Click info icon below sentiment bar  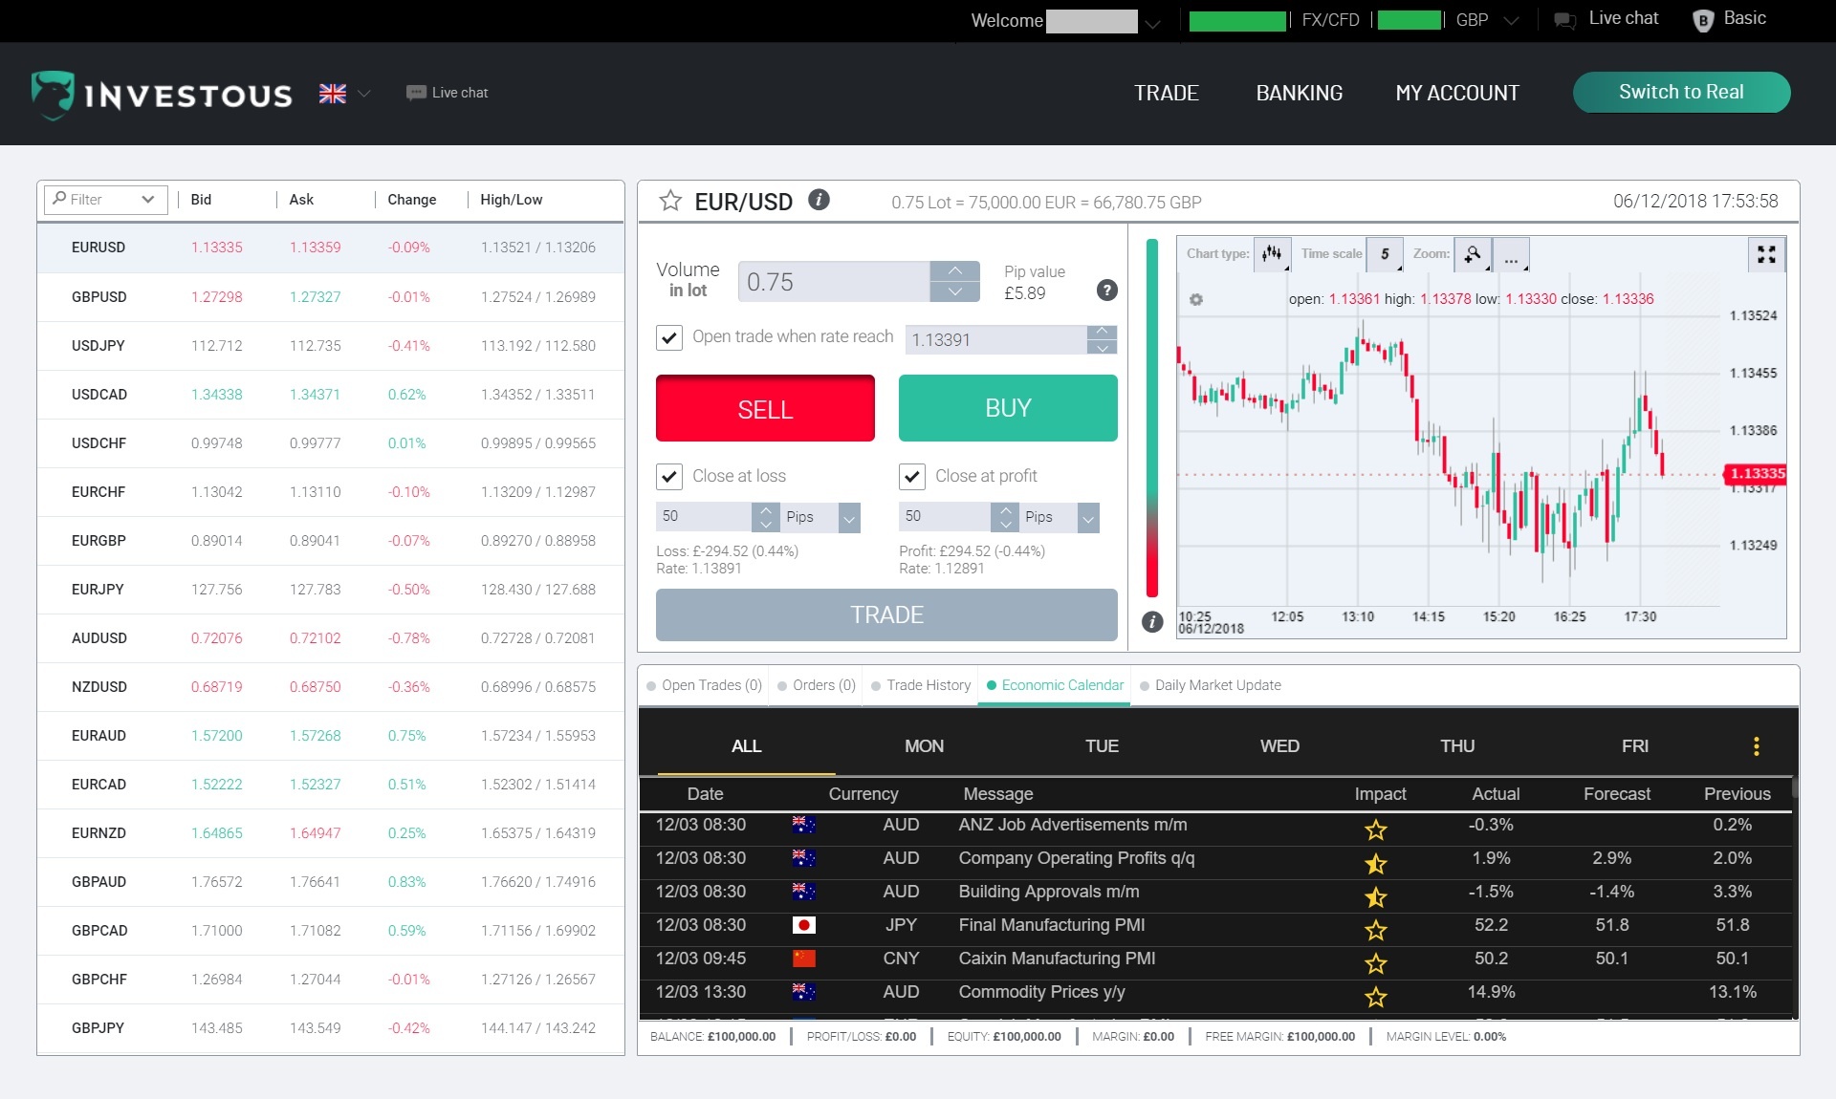[1152, 622]
